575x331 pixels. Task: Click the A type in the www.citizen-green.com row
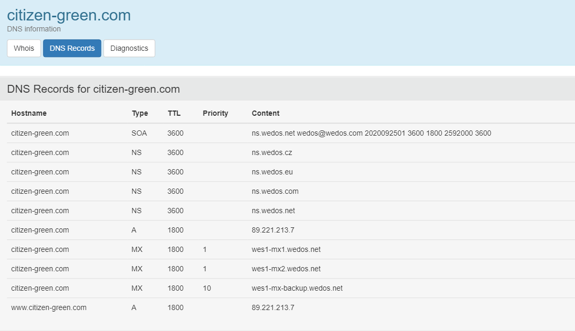[134, 307]
